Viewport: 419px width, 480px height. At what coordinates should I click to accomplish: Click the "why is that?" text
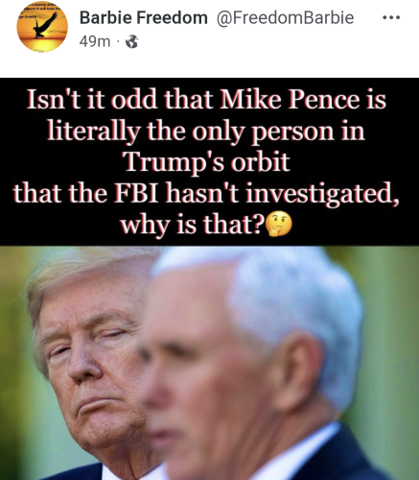(x=193, y=225)
